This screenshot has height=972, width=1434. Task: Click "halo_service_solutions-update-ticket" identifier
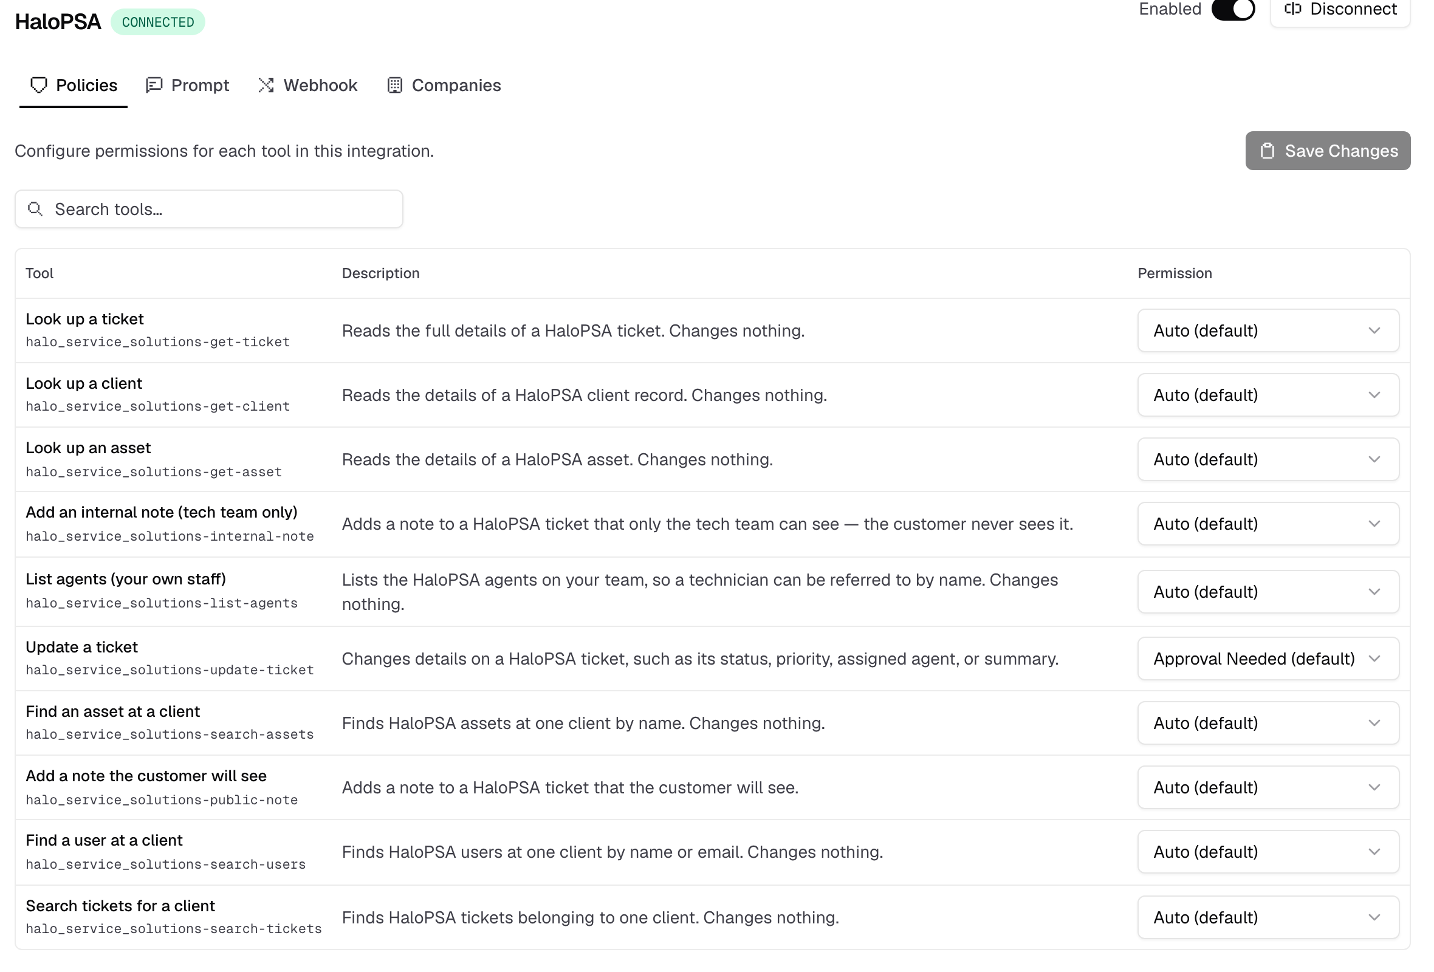170,670
